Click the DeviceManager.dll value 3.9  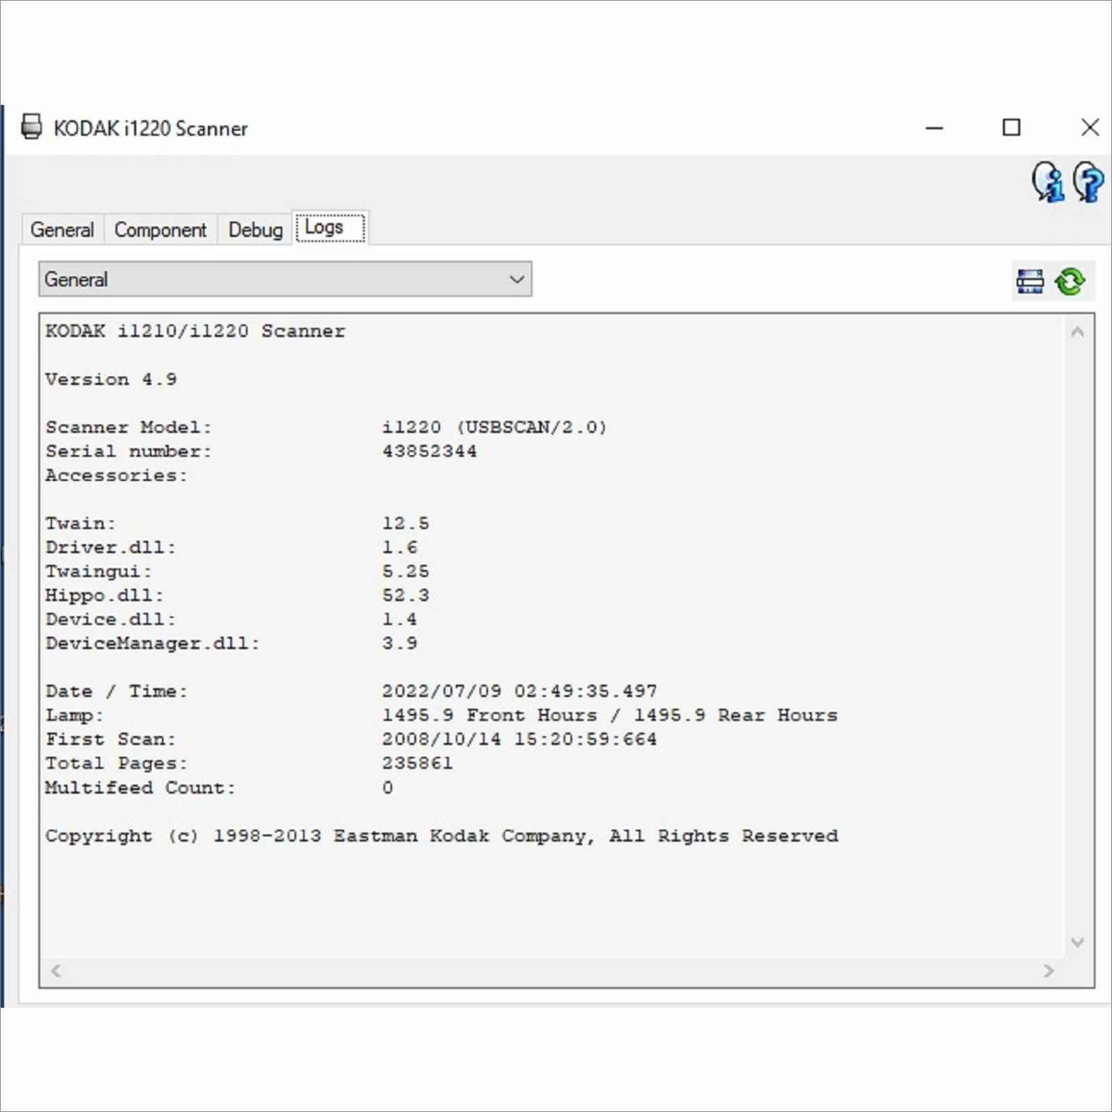[400, 644]
